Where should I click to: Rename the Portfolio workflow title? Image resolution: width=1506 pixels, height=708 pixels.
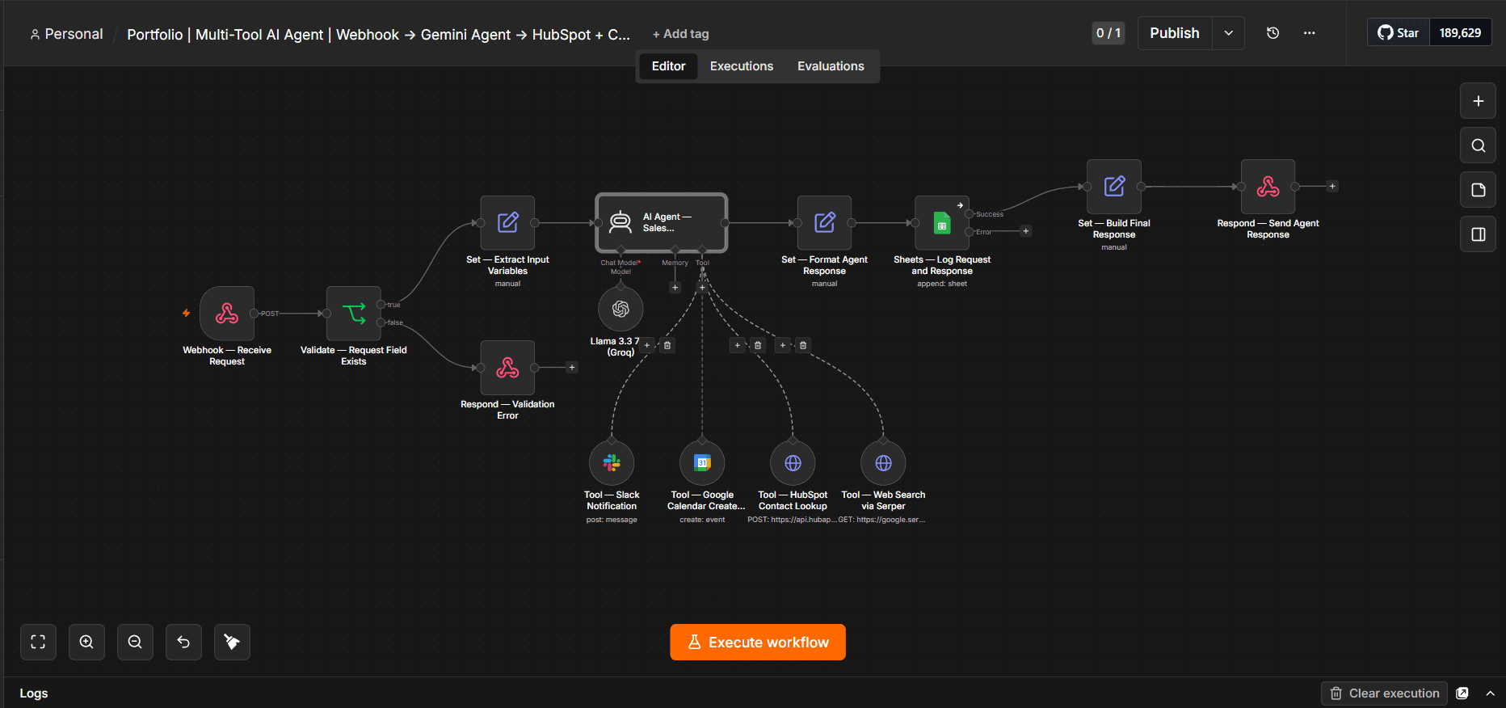(378, 35)
